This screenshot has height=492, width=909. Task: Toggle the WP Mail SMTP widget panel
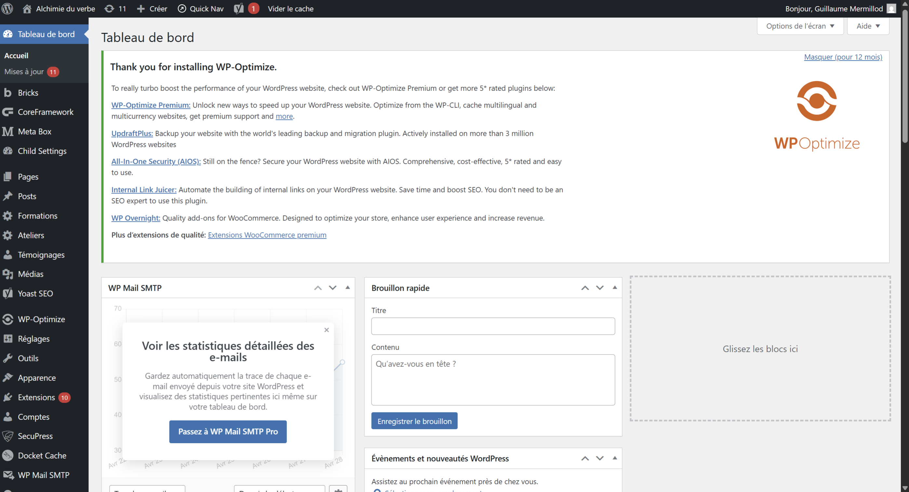[347, 287]
